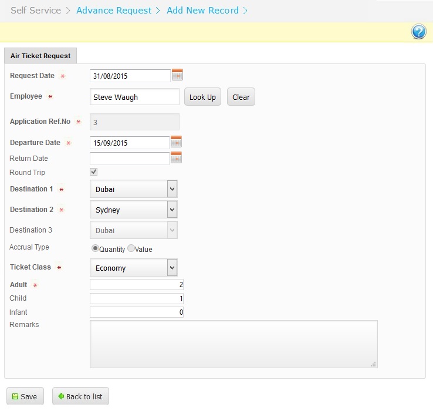
Task: Open calendar picker for Return Date
Action: (176, 157)
